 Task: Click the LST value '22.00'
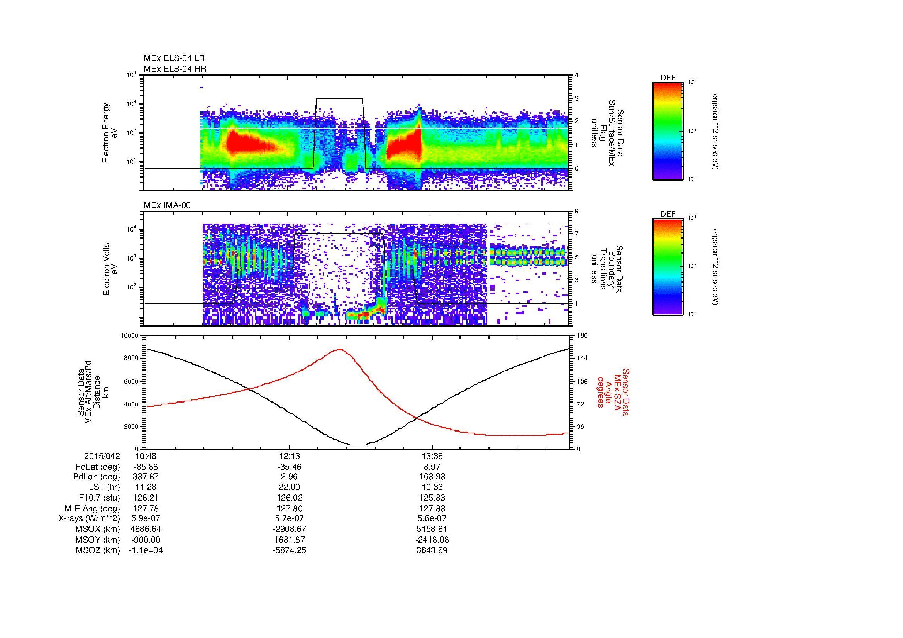(x=290, y=487)
